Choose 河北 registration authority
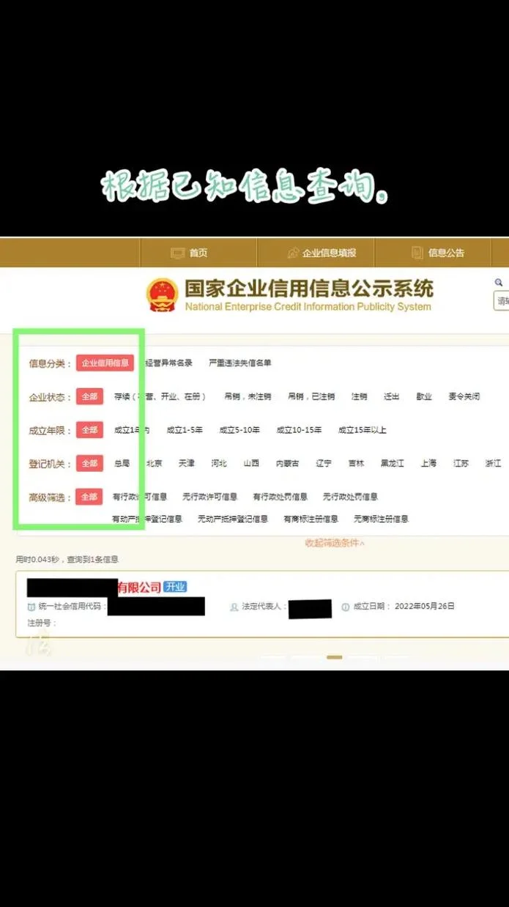The width and height of the screenshot is (509, 907). click(x=219, y=464)
